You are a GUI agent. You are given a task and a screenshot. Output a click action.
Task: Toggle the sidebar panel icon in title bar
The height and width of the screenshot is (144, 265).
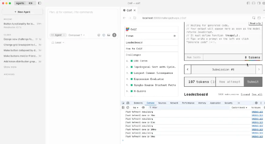pos(40,3)
